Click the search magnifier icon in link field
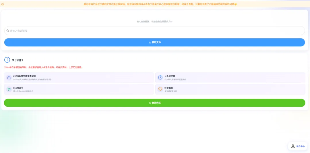This screenshot has height=153, width=310. click(x=8, y=31)
